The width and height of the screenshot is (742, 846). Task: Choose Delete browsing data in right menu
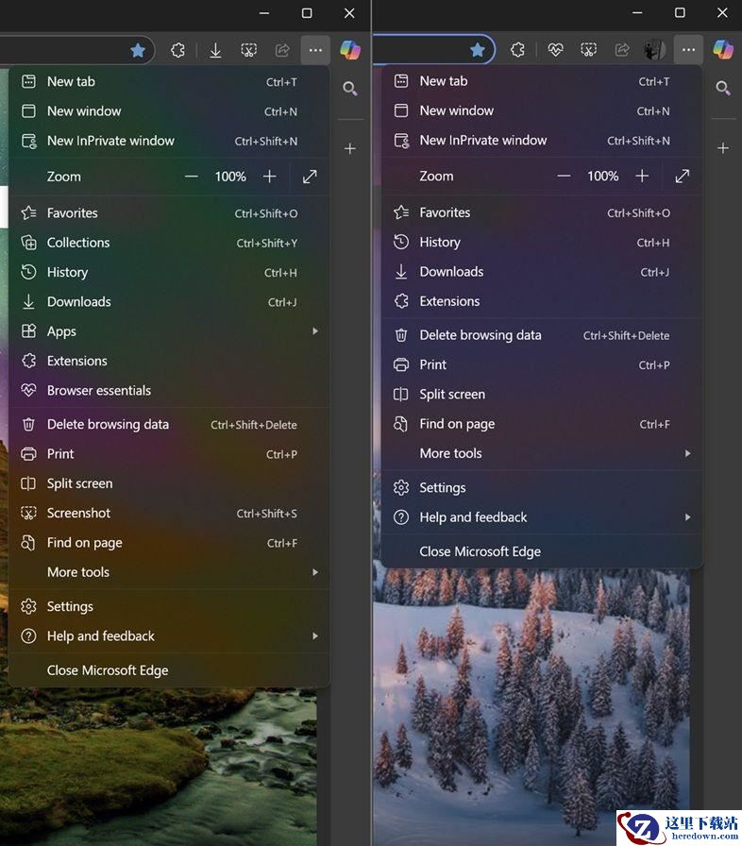[542, 335]
